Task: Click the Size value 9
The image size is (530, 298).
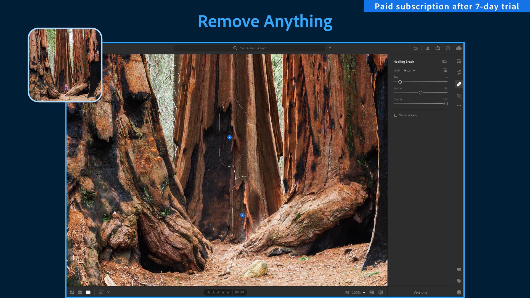Action: coord(446,78)
